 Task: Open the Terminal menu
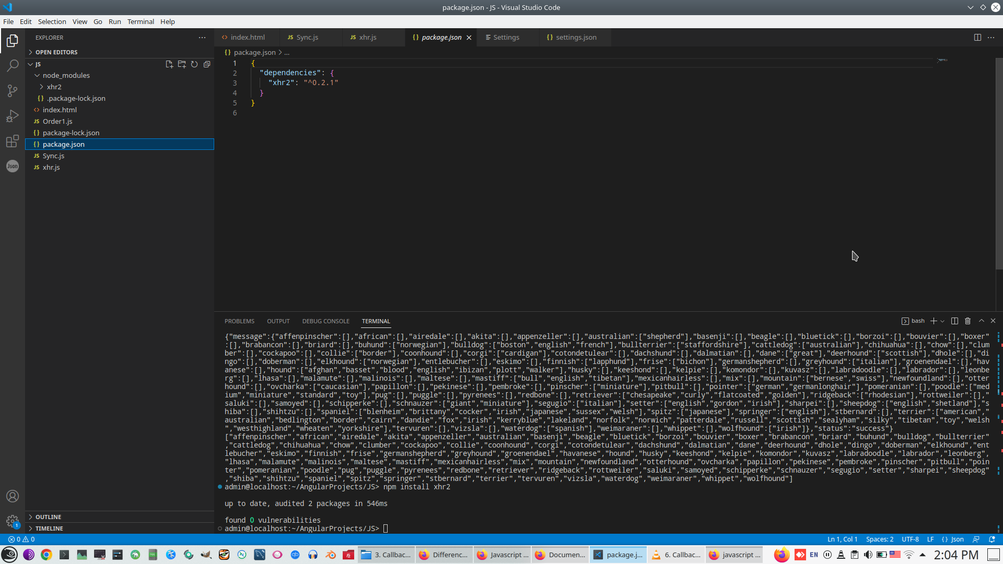coord(141,21)
